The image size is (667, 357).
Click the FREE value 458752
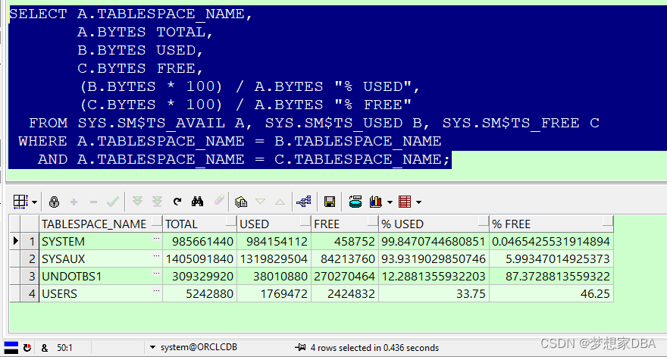(x=345, y=241)
